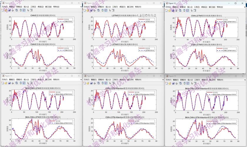
Task: Click Print icon in Figure 13 toolbar
Action: click(x=12, y=83)
